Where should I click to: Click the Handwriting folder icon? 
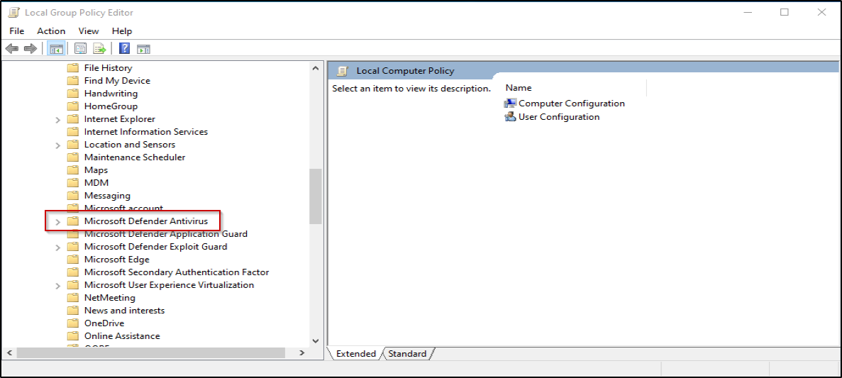pyautogui.click(x=73, y=94)
